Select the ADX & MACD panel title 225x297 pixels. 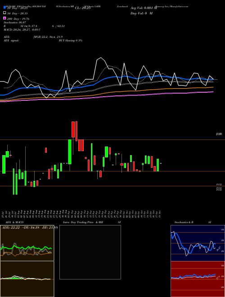click(14, 222)
